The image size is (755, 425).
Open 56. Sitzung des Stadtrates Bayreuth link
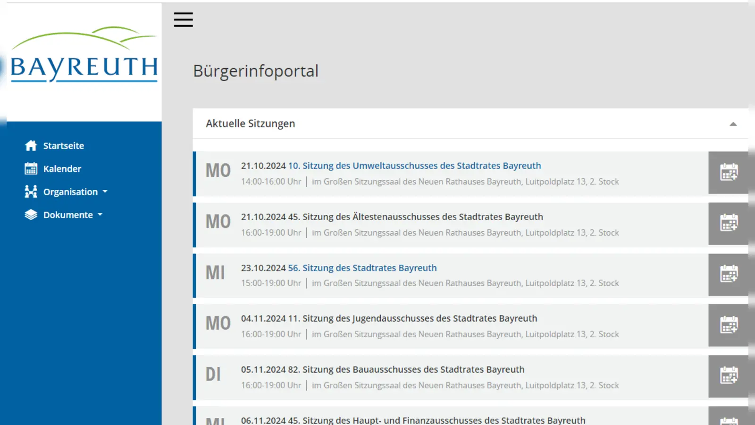[x=362, y=268]
